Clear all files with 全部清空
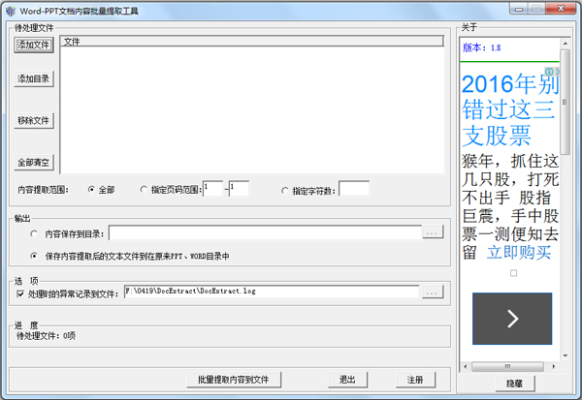Image resolution: width=582 pixels, height=400 pixels. [x=34, y=163]
